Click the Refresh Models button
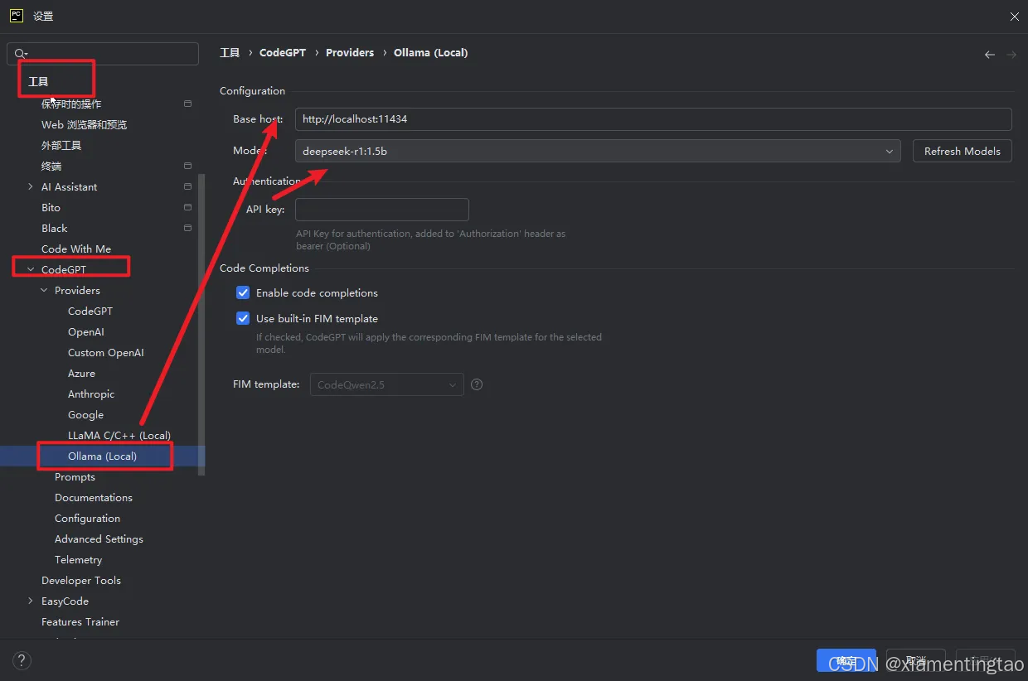1028x681 pixels. point(963,151)
